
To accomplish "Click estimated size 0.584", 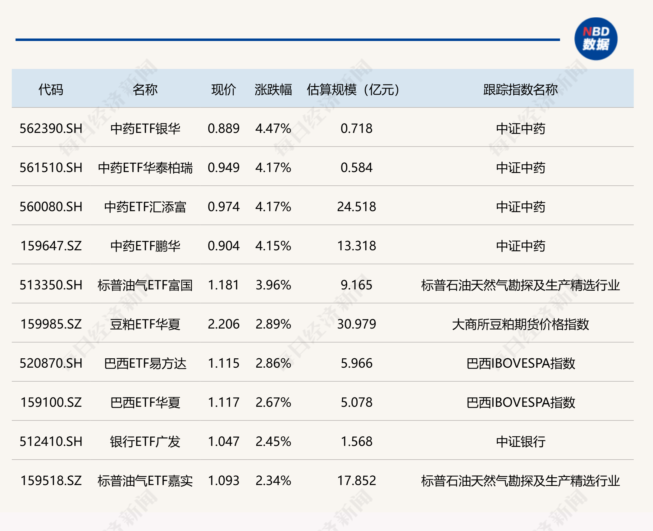I will coord(357,168).
